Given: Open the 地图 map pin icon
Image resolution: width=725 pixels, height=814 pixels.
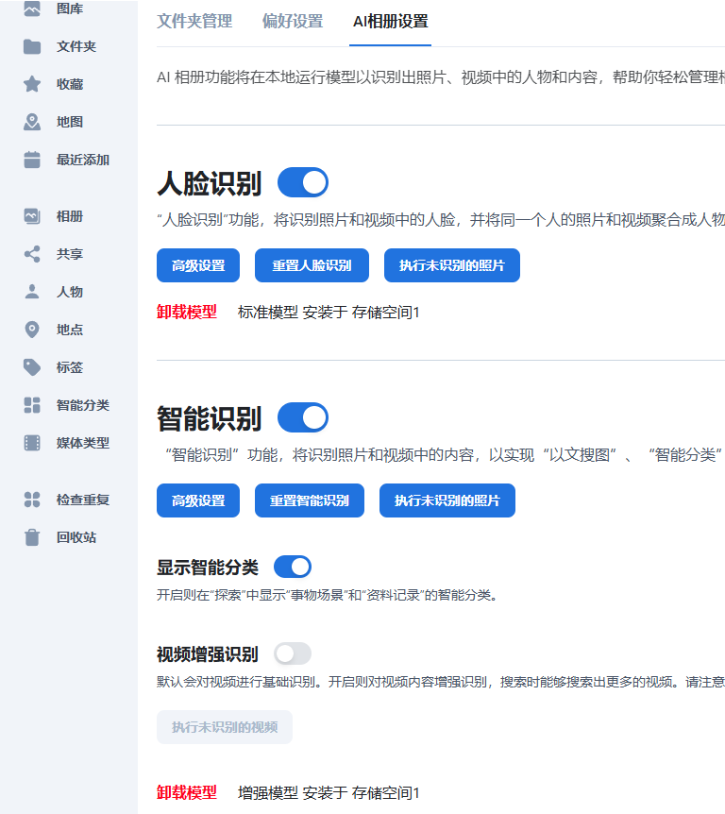Looking at the screenshot, I should (x=32, y=122).
